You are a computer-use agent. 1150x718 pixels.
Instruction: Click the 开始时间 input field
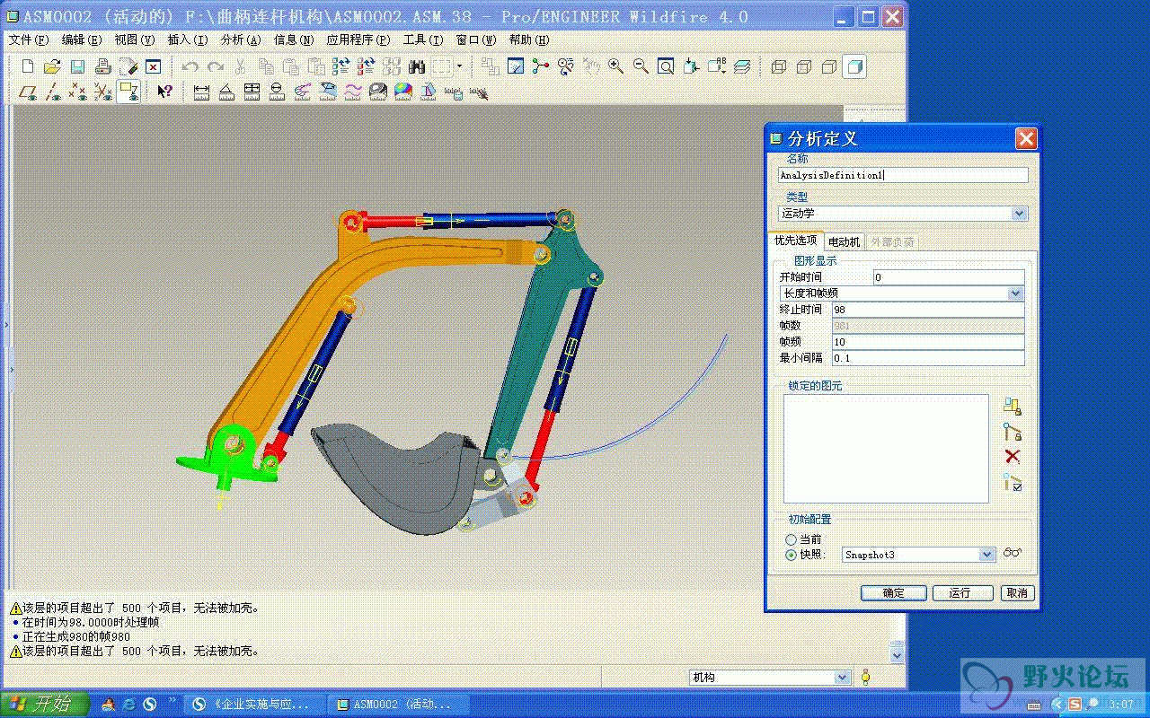tap(948, 277)
